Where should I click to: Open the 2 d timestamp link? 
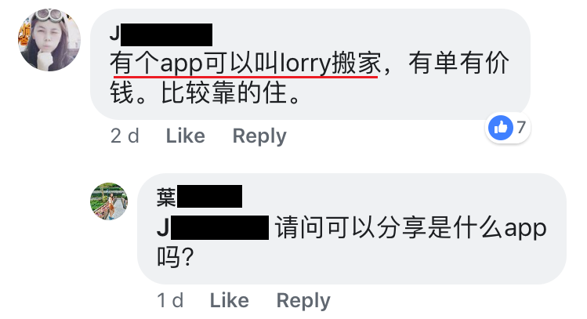125,136
